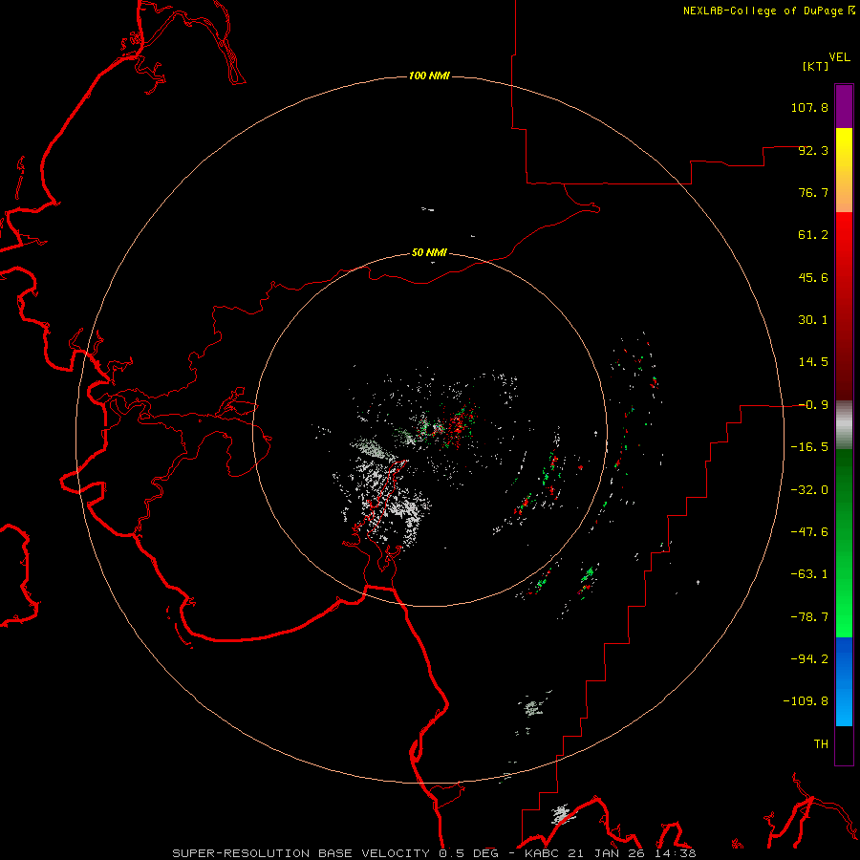
Task: Click the VEL legend title
Action: [x=840, y=57]
